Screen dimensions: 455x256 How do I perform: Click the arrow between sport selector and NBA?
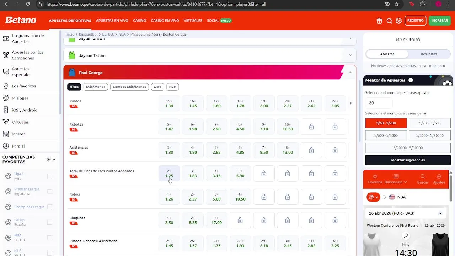(x=385, y=197)
